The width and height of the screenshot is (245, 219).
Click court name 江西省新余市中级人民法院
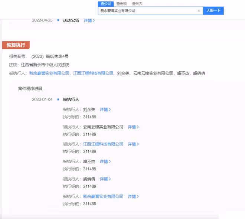pos(45,65)
